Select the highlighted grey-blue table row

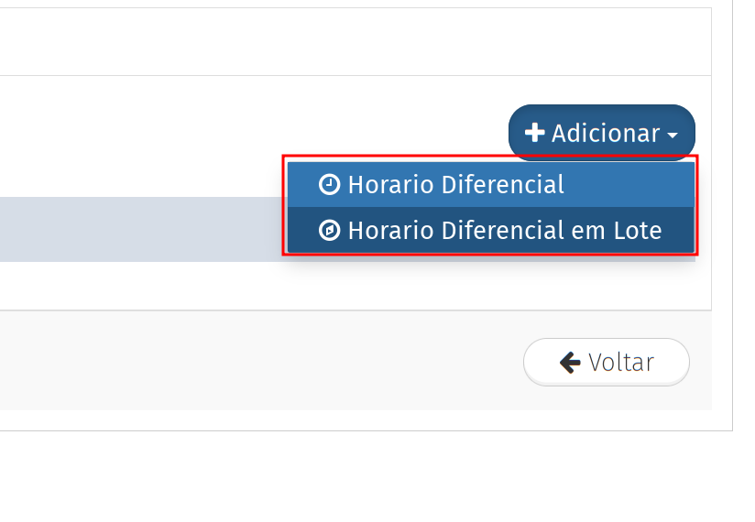(x=137, y=229)
